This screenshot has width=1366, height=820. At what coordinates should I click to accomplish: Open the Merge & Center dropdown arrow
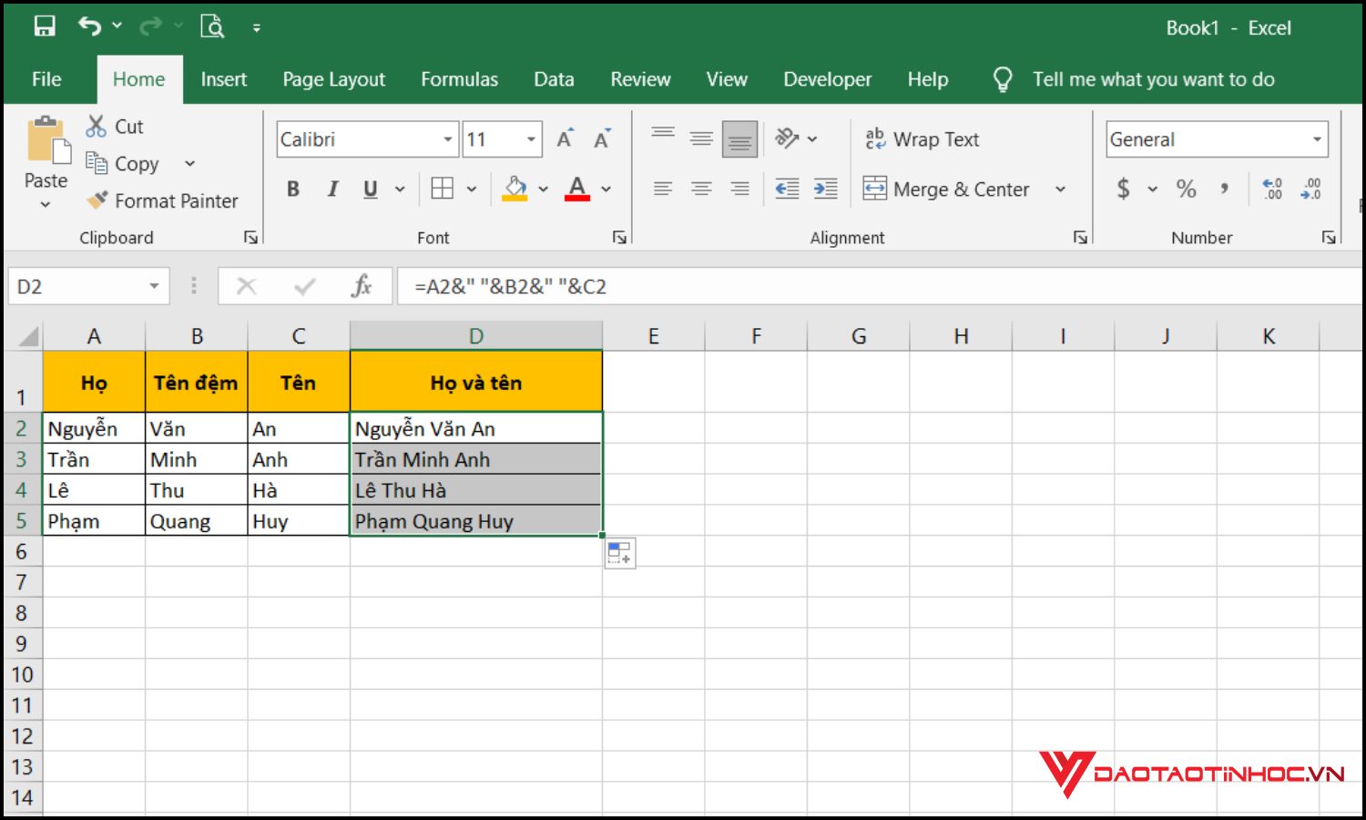pos(1060,190)
